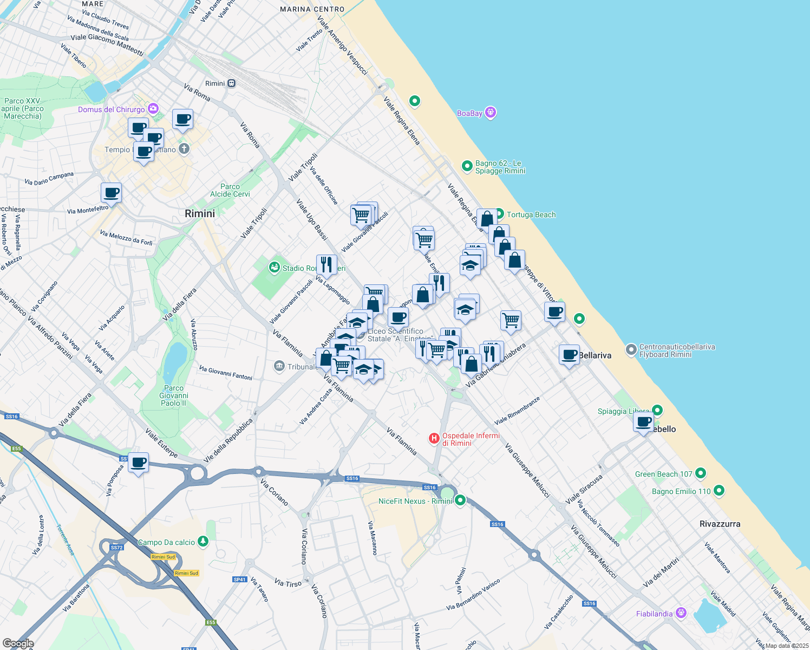Click the E55 green road shield near Via Pomposa
The height and width of the screenshot is (650, 810).
point(16,448)
